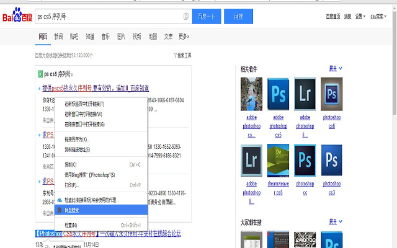Switch to the 知道 tab
Viewport: 397px width, 248px height.
click(90, 37)
